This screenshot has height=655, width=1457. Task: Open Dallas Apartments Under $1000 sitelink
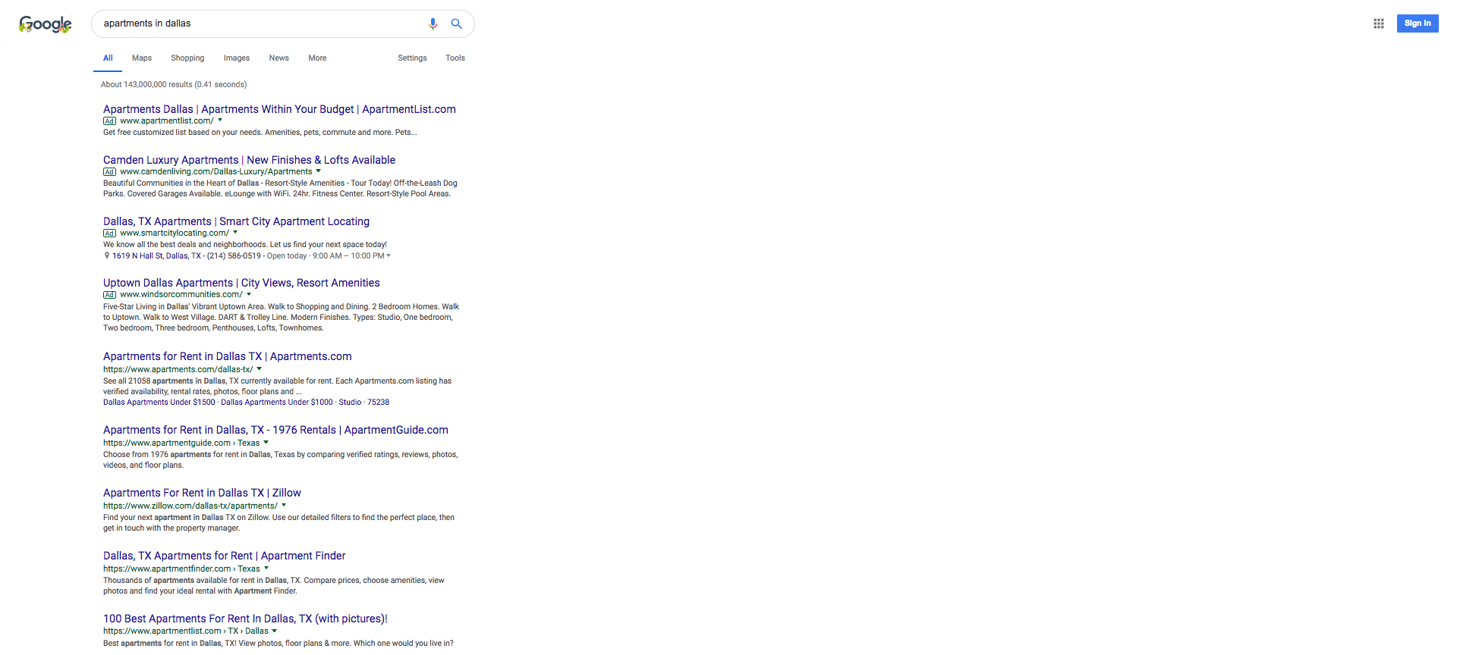[277, 403]
